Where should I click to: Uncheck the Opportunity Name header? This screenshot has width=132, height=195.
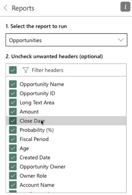coord(13,84)
